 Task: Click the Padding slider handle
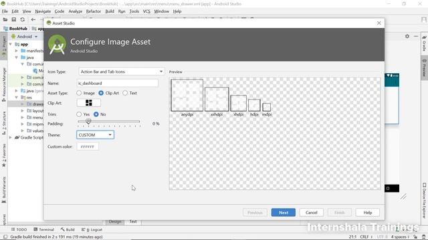(x=88, y=121)
